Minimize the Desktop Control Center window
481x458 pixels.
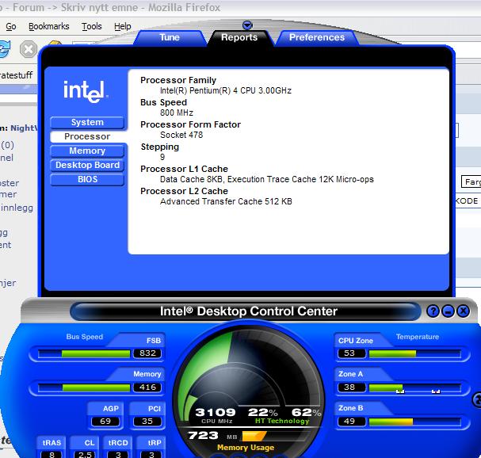click(448, 311)
